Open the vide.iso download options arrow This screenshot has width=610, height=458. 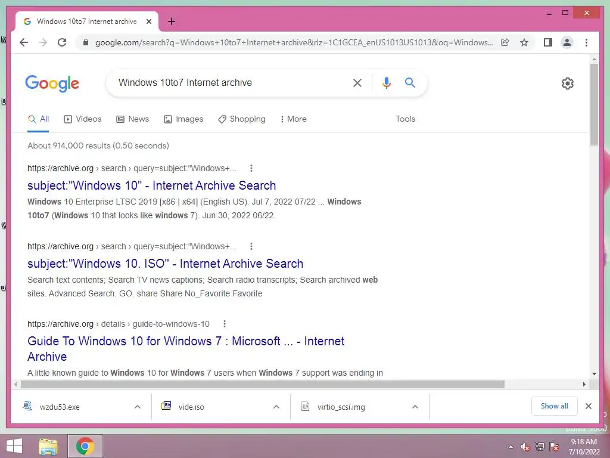tap(276, 407)
